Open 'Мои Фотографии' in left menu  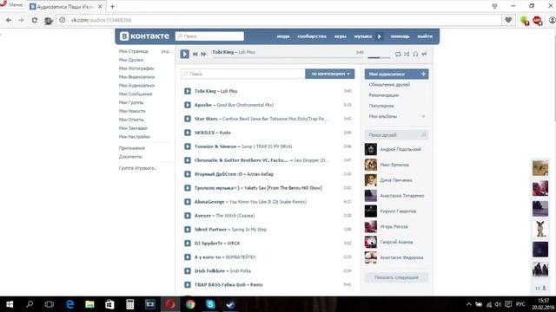point(136,68)
